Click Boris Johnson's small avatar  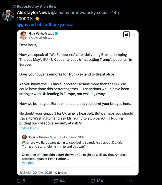[x=24, y=137]
